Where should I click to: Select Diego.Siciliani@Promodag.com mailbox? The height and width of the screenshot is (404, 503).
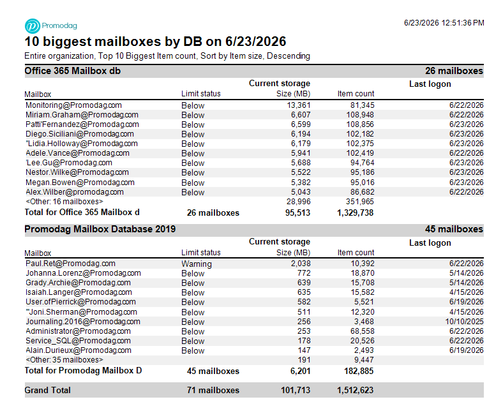pos(80,134)
